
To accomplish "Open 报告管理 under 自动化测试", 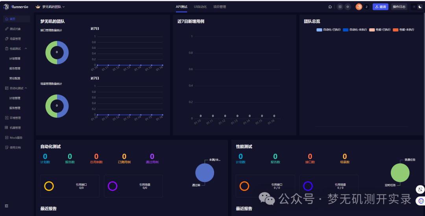I will coord(15,108).
